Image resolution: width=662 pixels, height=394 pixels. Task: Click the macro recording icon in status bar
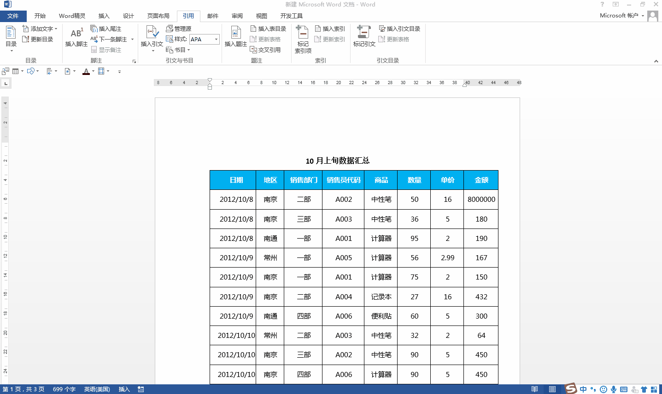coord(141,389)
